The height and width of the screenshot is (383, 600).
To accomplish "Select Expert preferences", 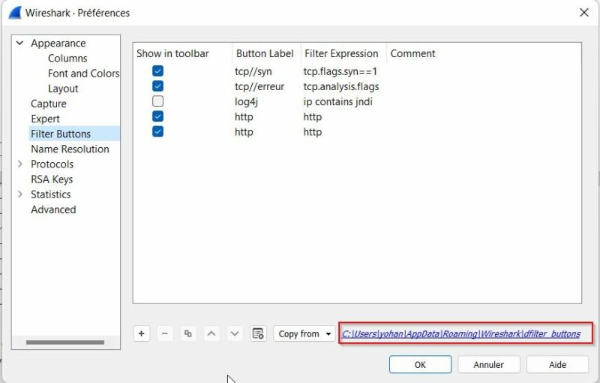I will click(45, 119).
